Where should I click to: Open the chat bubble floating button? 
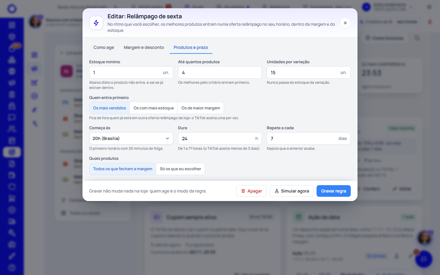[424, 259]
